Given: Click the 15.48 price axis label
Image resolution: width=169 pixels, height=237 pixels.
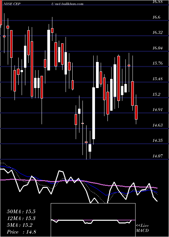Looking at the screenshot, I should click(157, 79).
